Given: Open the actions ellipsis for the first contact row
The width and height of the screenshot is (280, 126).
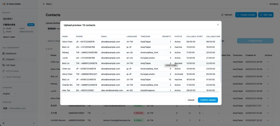Looking at the screenshot, I should point(268,62).
